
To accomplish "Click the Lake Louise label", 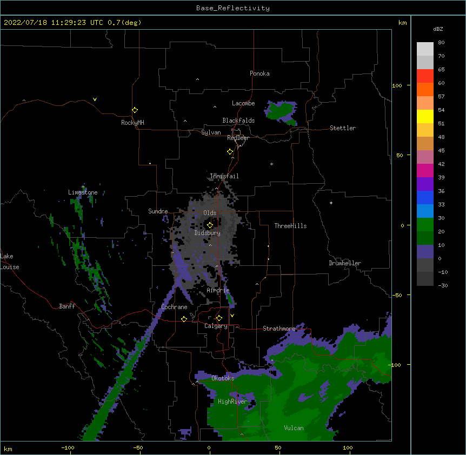I will pyautogui.click(x=10, y=262).
